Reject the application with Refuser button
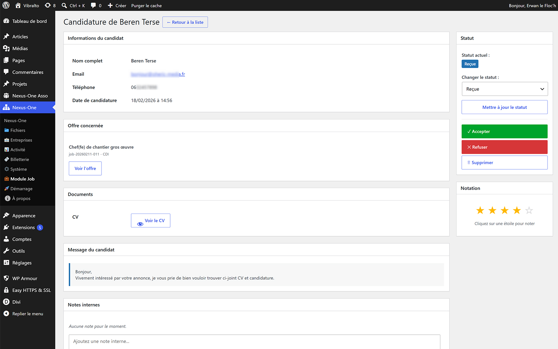This screenshot has height=349, width=558. [x=505, y=147]
